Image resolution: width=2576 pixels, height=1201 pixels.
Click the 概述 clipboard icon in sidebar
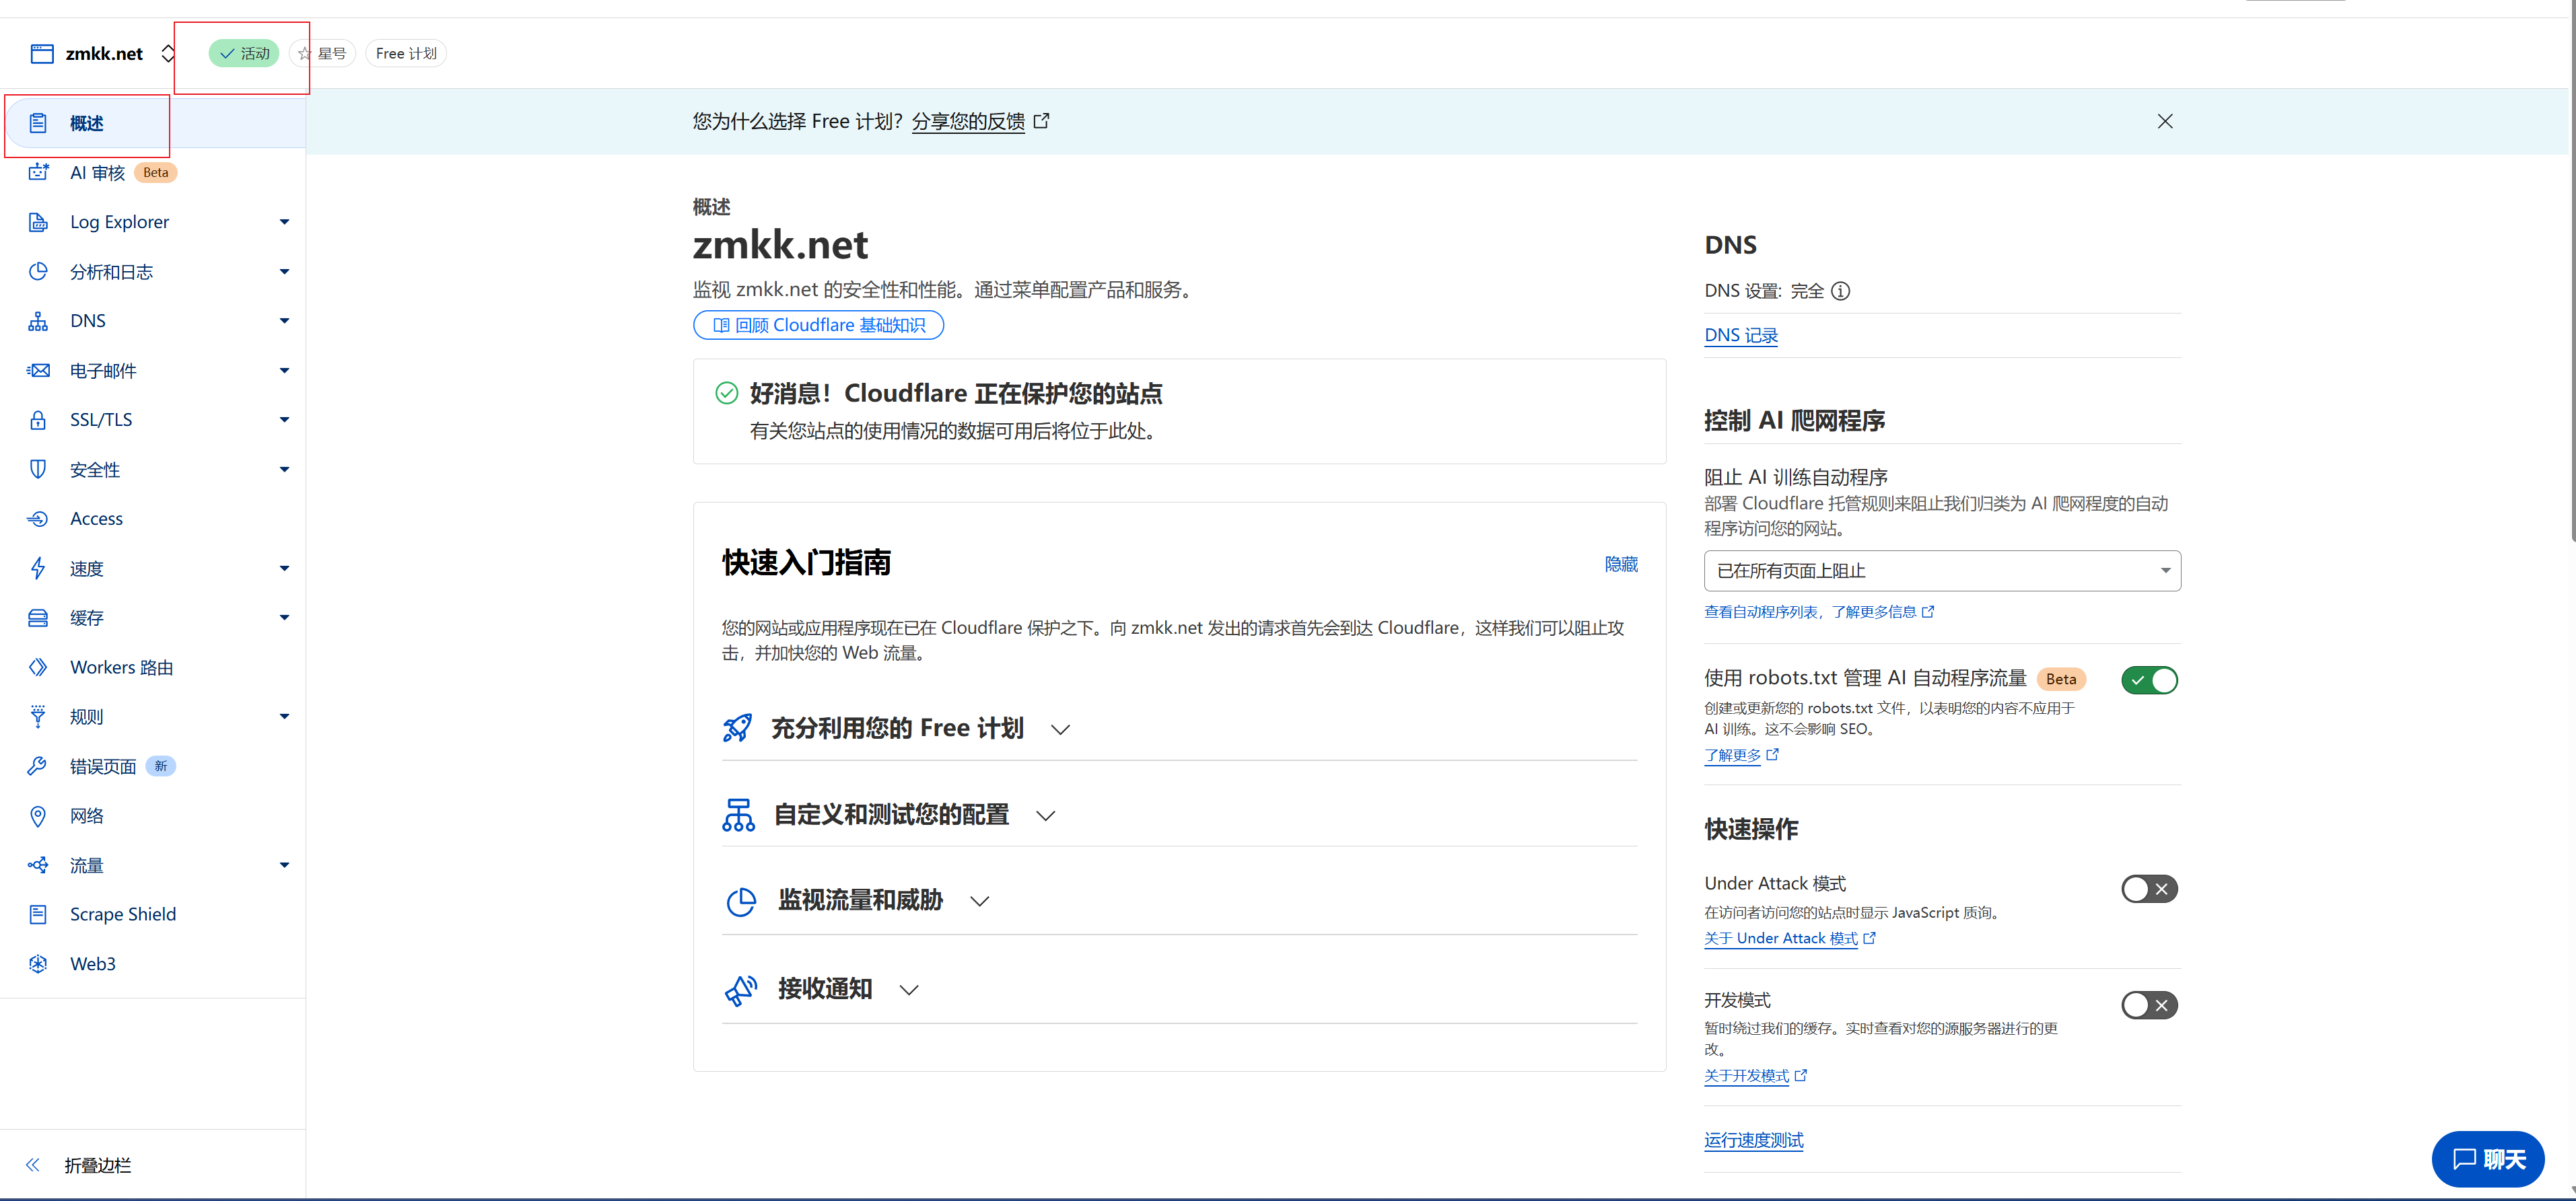coord(38,123)
